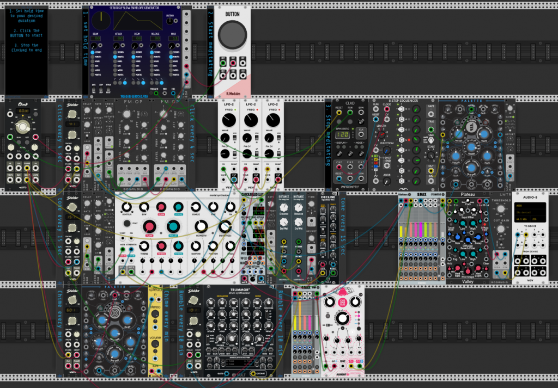Click the TRIG output jack on 8 Step Sequencer
The image size is (558, 388).
click(x=431, y=130)
